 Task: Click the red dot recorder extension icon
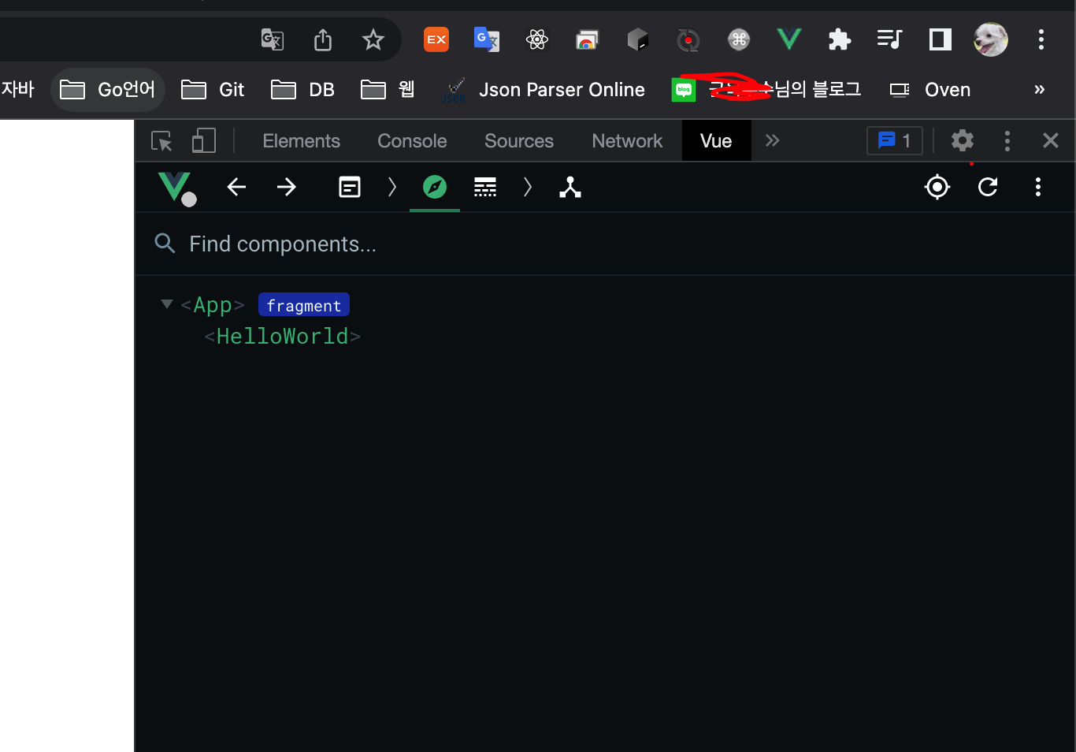coord(688,39)
